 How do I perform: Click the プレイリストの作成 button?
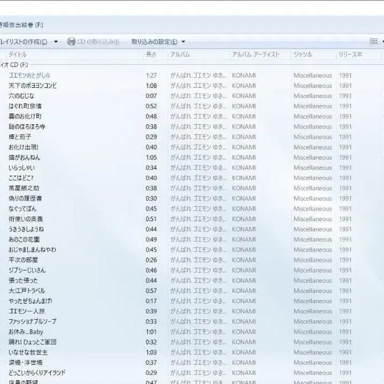[24, 42]
